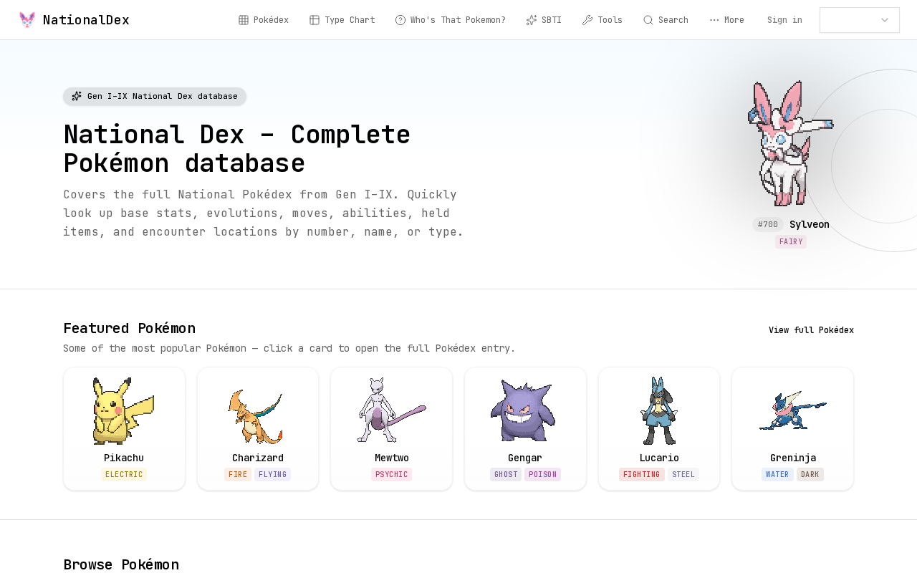This screenshot has height=573, width=917.
Task: Click the Type Chart table icon
Action: (x=315, y=20)
